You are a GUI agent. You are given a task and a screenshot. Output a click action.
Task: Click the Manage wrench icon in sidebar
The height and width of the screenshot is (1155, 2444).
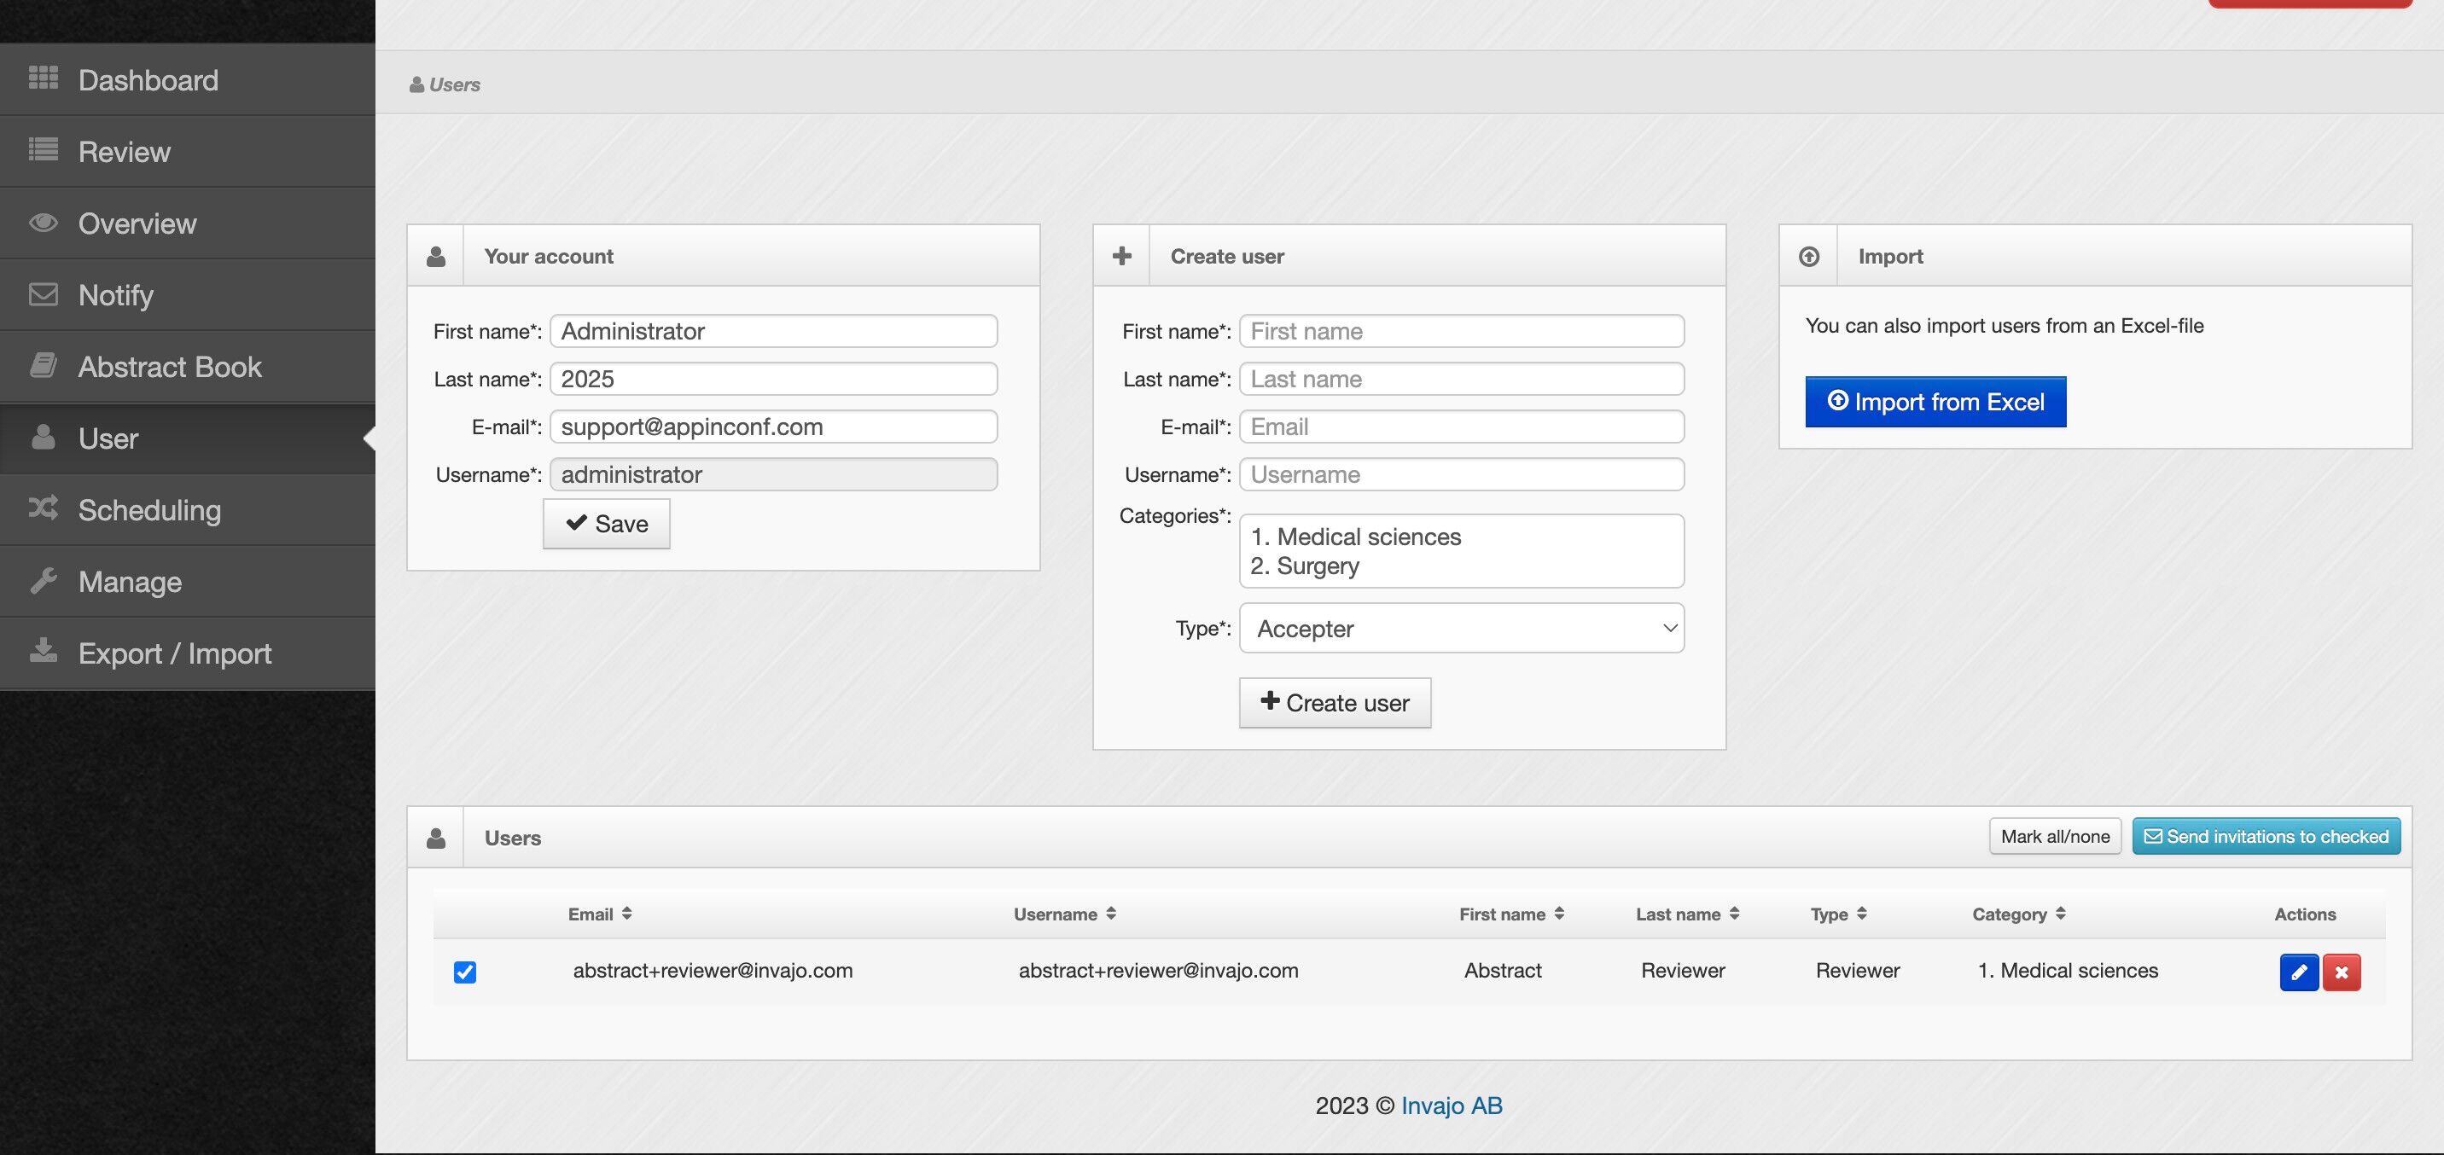pos(44,580)
